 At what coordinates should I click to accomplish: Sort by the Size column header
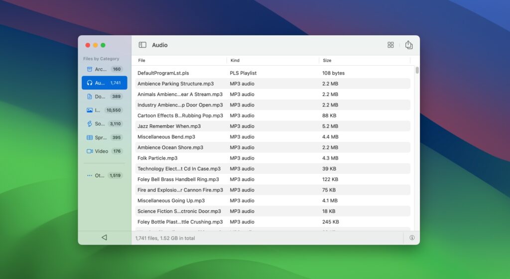pyautogui.click(x=327, y=60)
